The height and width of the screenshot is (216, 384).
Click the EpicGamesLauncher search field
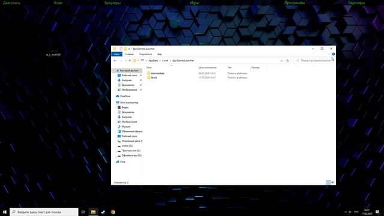(314, 61)
